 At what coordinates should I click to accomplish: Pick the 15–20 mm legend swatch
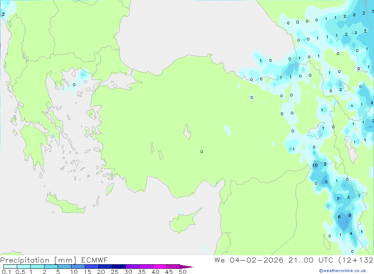click(x=92, y=267)
